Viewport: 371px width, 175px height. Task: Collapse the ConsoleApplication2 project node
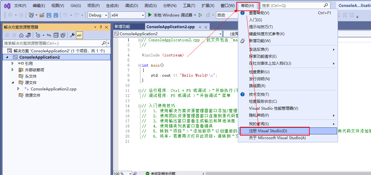point(7,57)
